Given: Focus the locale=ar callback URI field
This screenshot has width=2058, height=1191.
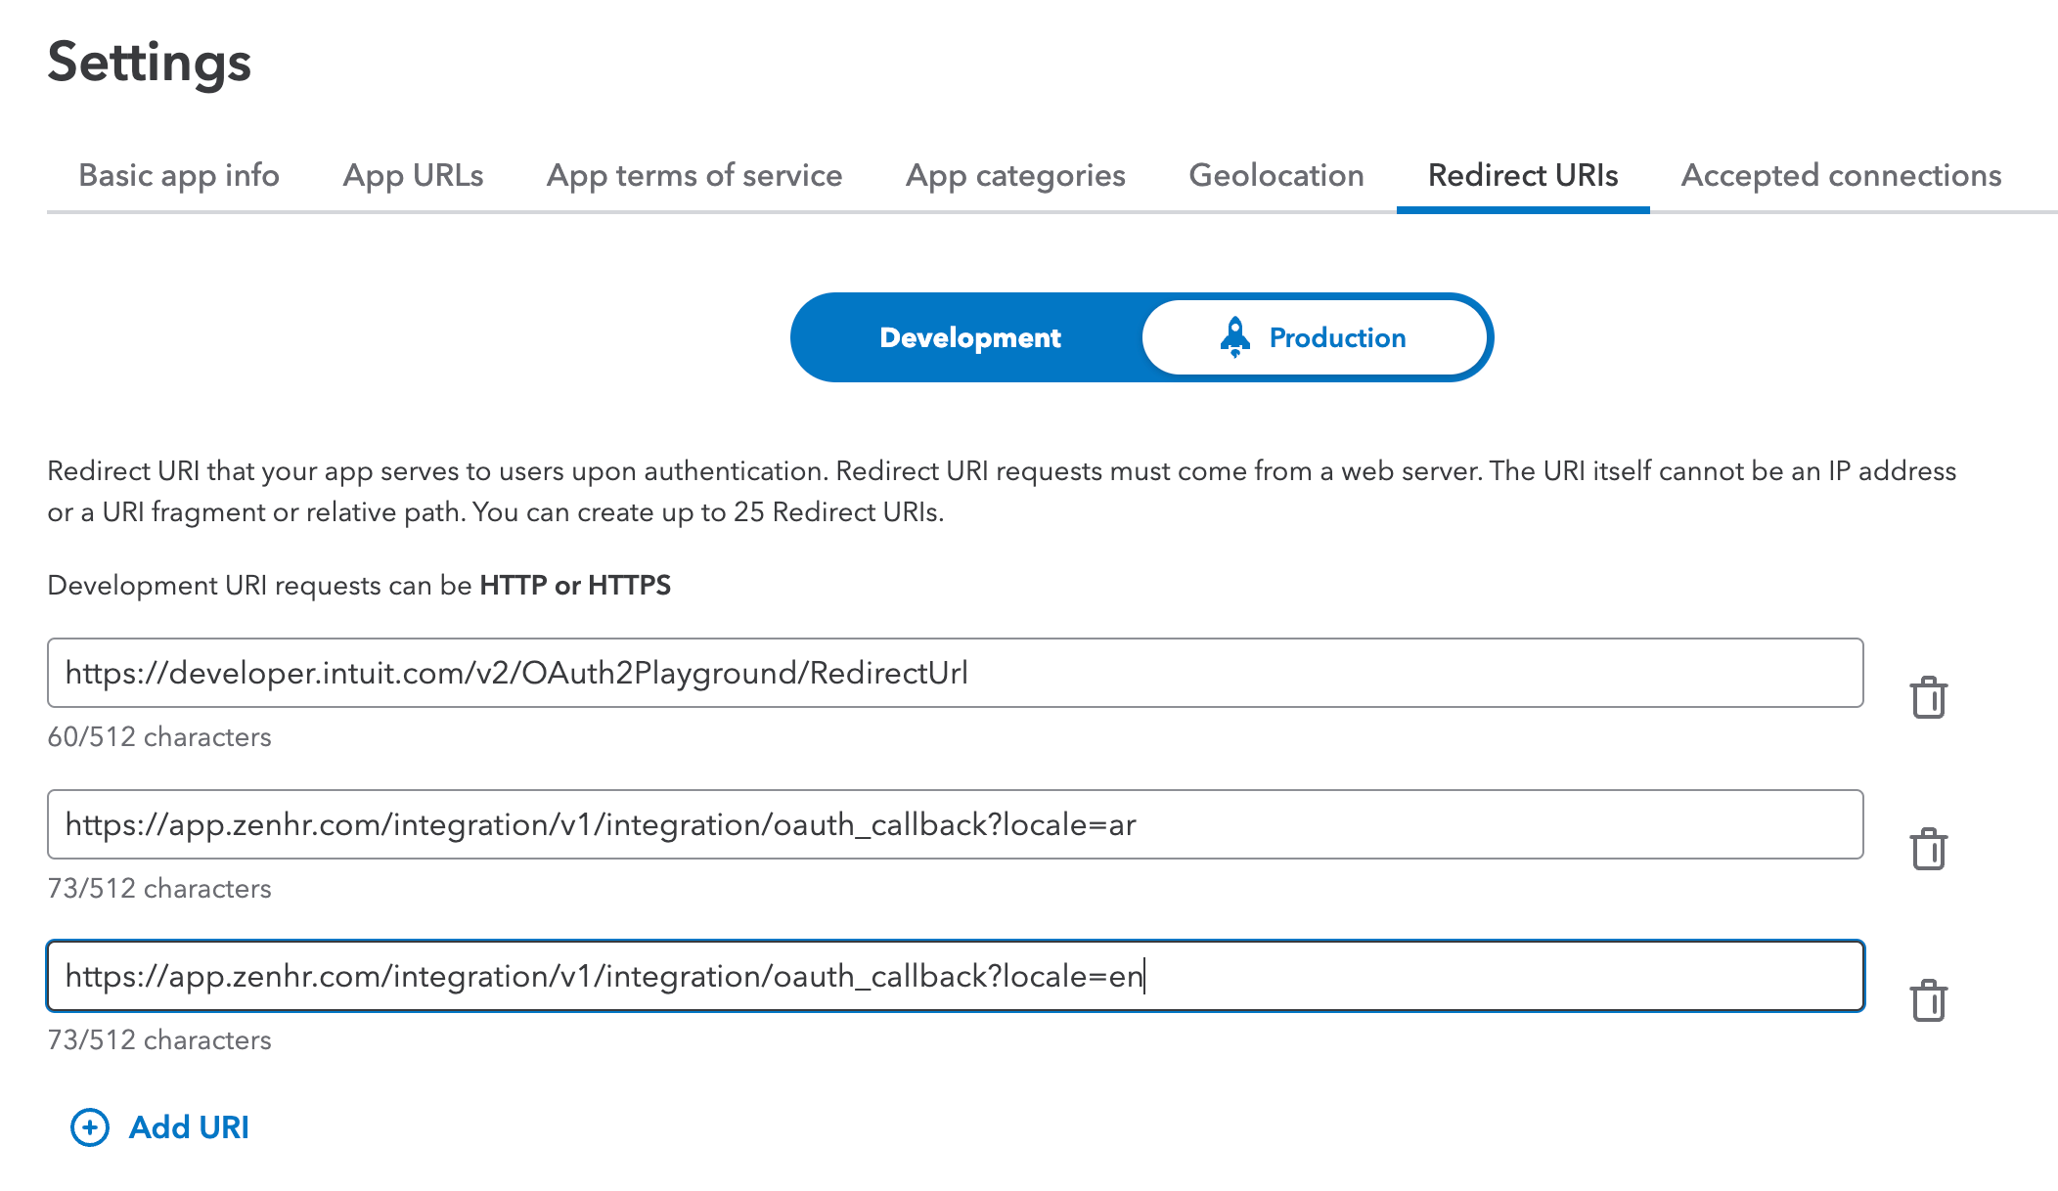Looking at the screenshot, I should [955, 824].
